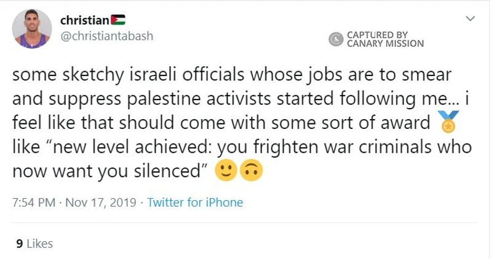Open the Twitter for iPhone link
The height and width of the screenshot is (259, 492).
[195, 203]
